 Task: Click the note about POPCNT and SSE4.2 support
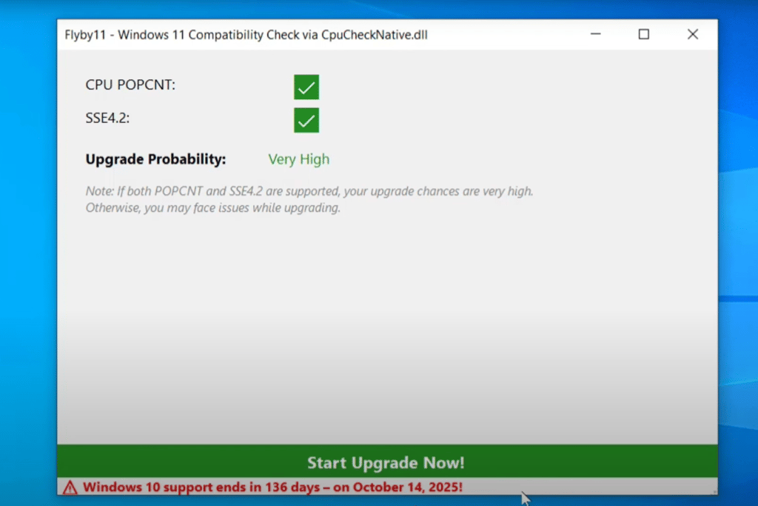[309, 199]
